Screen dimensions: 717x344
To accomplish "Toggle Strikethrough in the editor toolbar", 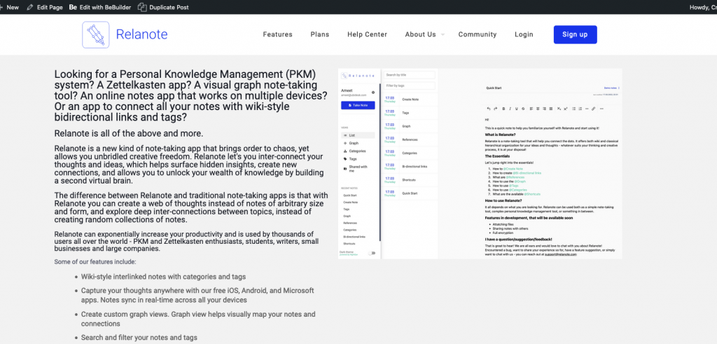I will click(523, 109).
